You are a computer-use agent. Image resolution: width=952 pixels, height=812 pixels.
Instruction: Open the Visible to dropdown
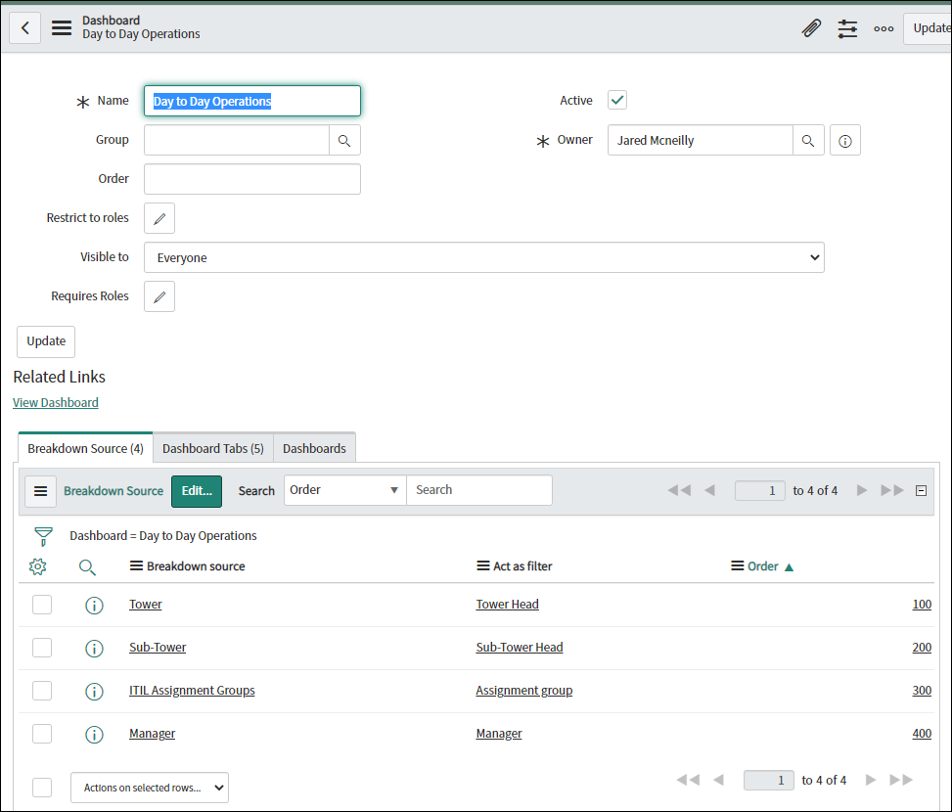(x=484, y=257)
